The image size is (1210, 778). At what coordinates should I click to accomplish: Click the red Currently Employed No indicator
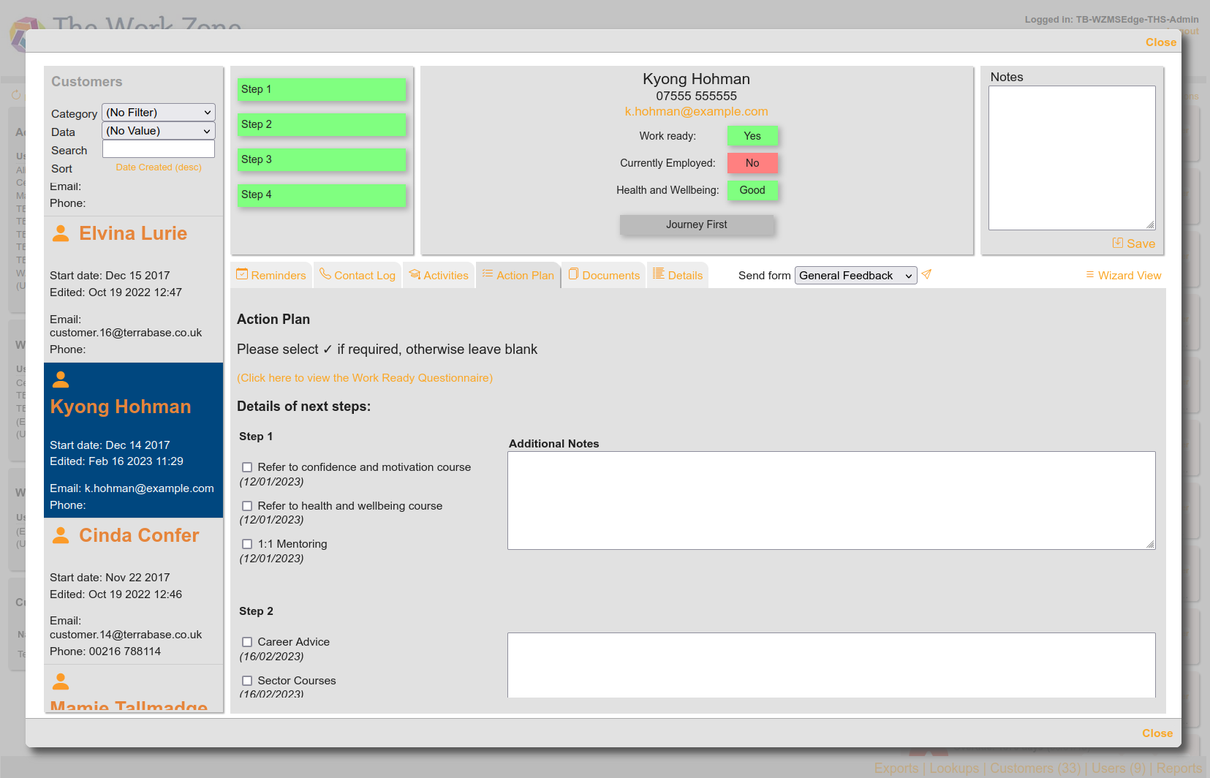point(752,163)
